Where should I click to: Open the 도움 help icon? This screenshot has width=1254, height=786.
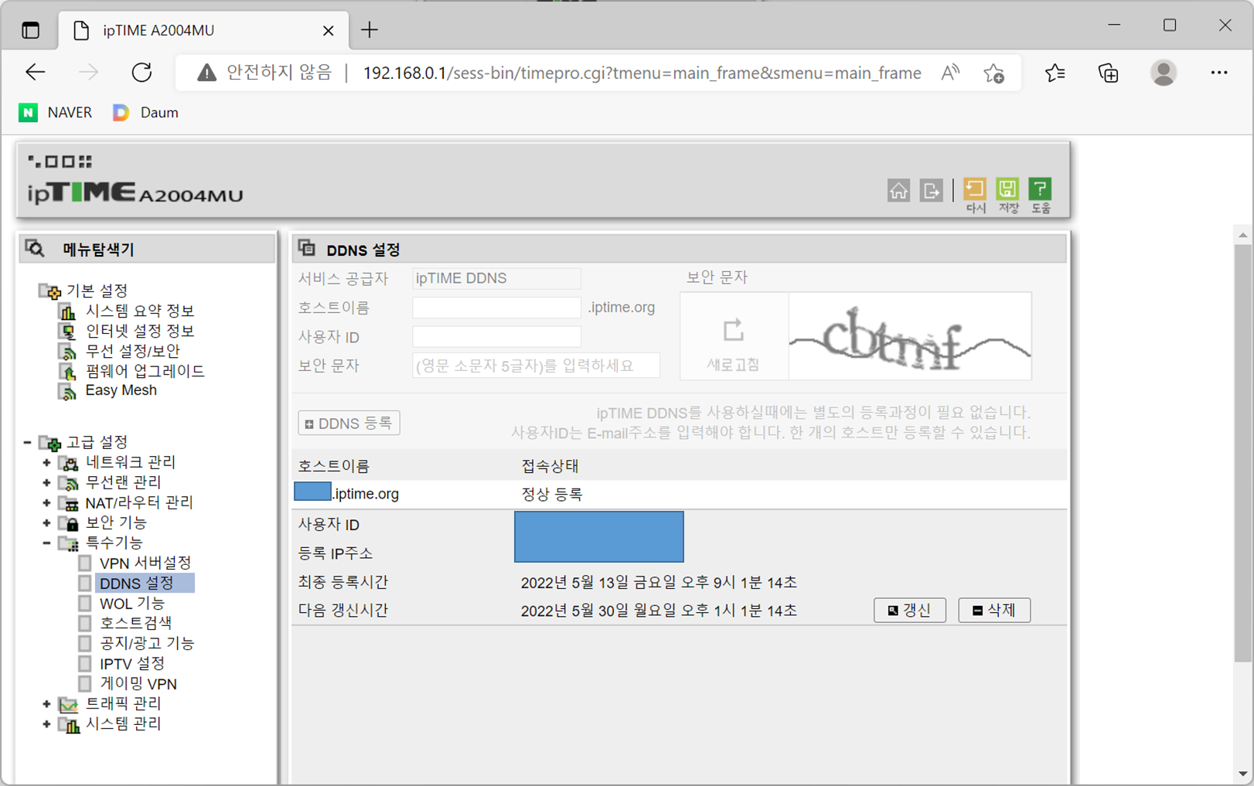click(x=1041, y=196)
